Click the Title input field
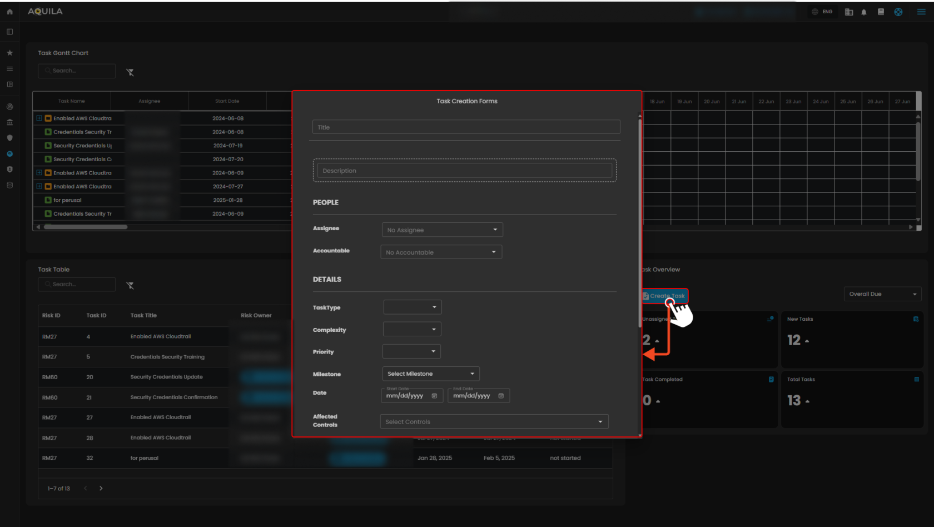 coord(466,127)
